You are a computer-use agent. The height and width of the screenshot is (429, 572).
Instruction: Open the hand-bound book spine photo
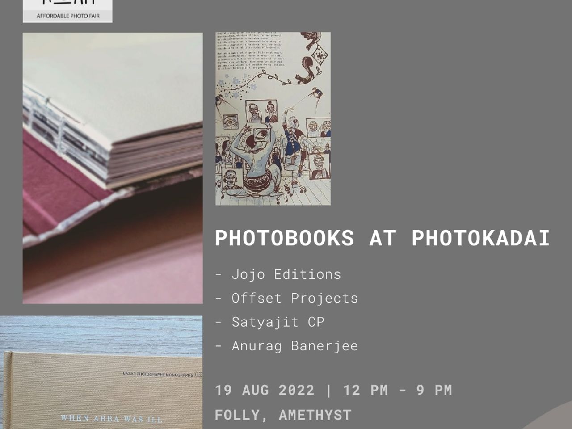coord(113,168)
